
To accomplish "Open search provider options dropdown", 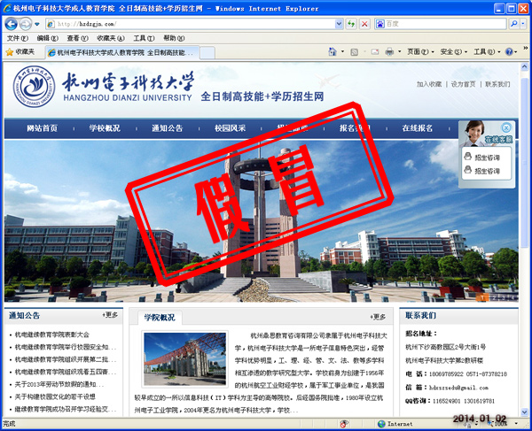I will (x=523, y=24).
